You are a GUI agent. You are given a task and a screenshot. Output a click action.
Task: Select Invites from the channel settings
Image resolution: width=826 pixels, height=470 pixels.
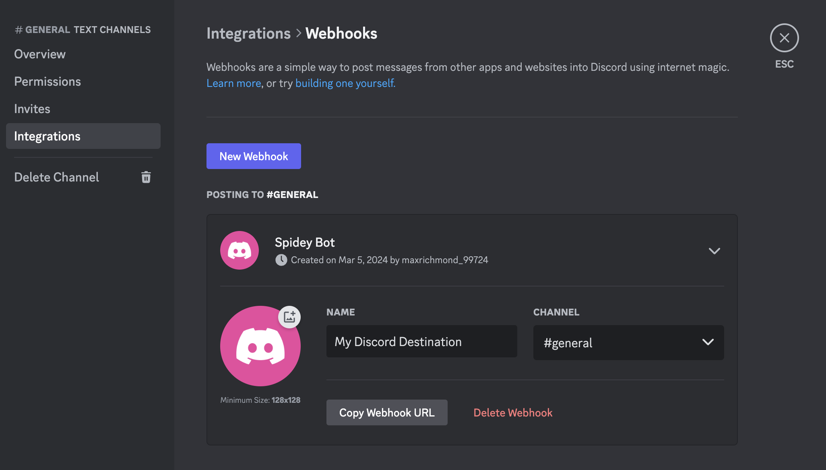pos(32,109)
